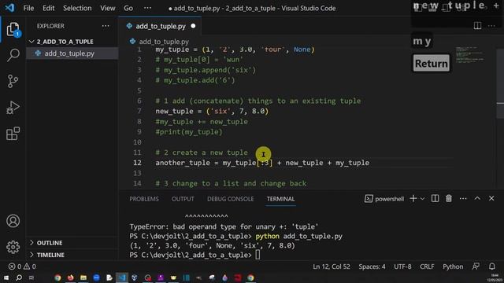This screenshot has width=504, height=283.
Task: Click Spaces: 4 indentation setting
Action: tap(372, 266)
